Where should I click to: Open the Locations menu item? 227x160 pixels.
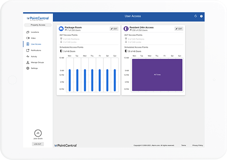[35, 32]
